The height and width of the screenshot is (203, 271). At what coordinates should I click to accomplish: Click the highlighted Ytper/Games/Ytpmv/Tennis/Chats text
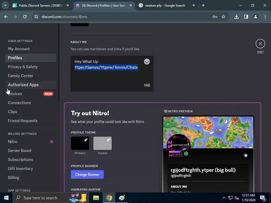point(106,67)
